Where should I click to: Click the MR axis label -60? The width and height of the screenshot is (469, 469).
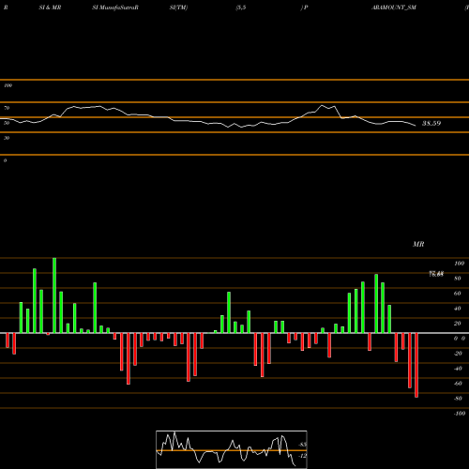(458, 384)
